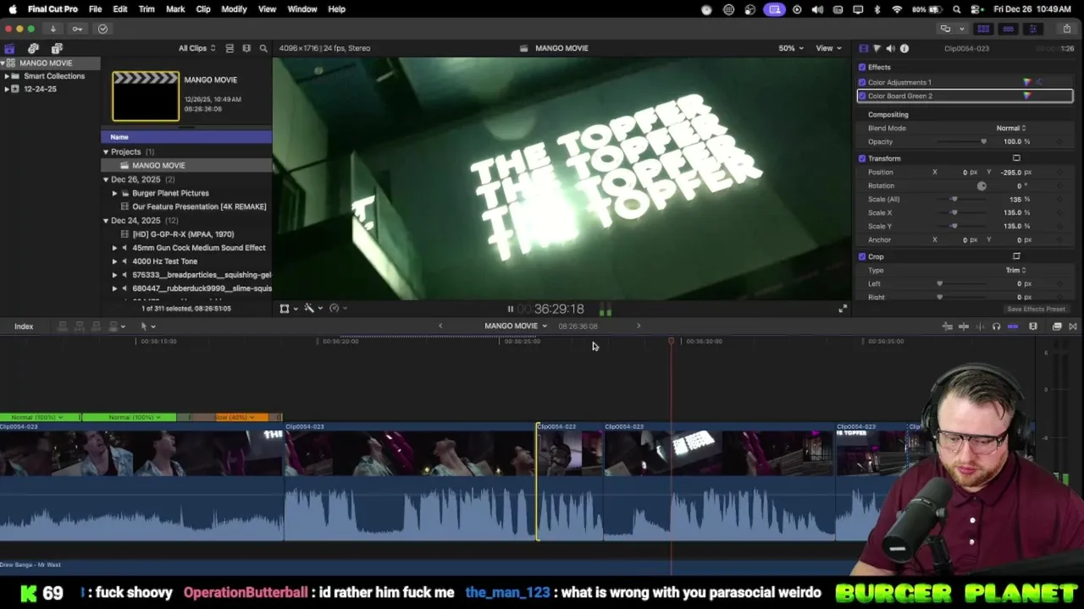Collapse the MANGO MOVIE library
1084x609 pixels.
pos(3,63)
